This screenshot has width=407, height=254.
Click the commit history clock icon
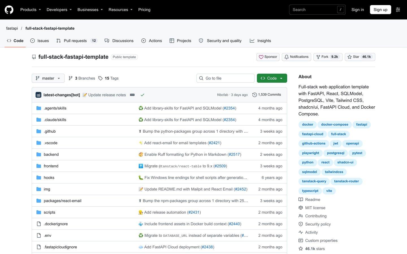click(254, 95)
